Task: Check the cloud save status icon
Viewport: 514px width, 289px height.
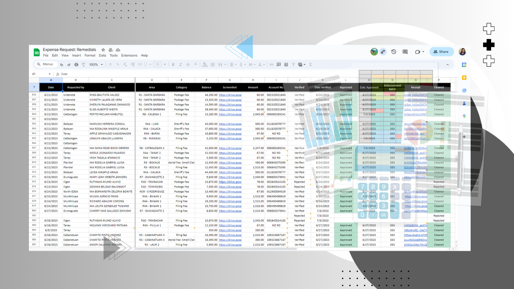Action: [x=117, y=50]
